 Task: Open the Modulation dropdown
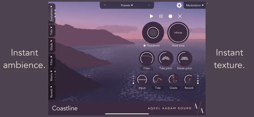[195, 5]
